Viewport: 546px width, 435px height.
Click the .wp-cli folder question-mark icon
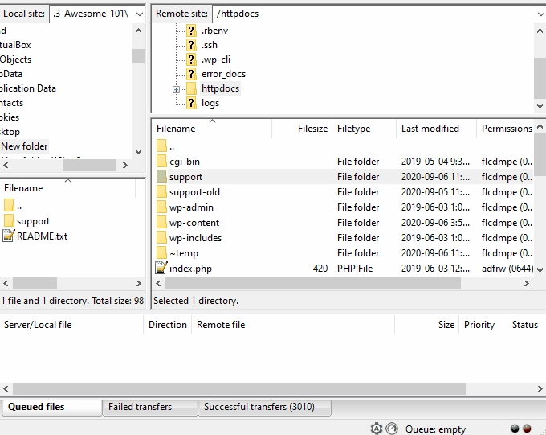click(191, 60)
